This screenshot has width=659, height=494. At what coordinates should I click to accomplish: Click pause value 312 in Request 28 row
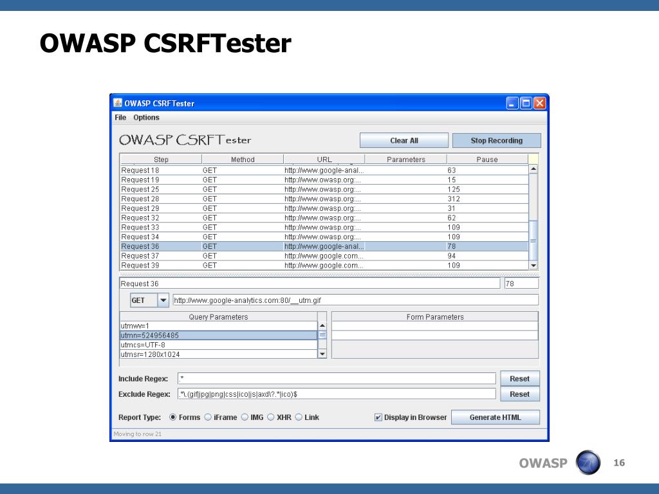pyautogui.click(x=454, y=199)
